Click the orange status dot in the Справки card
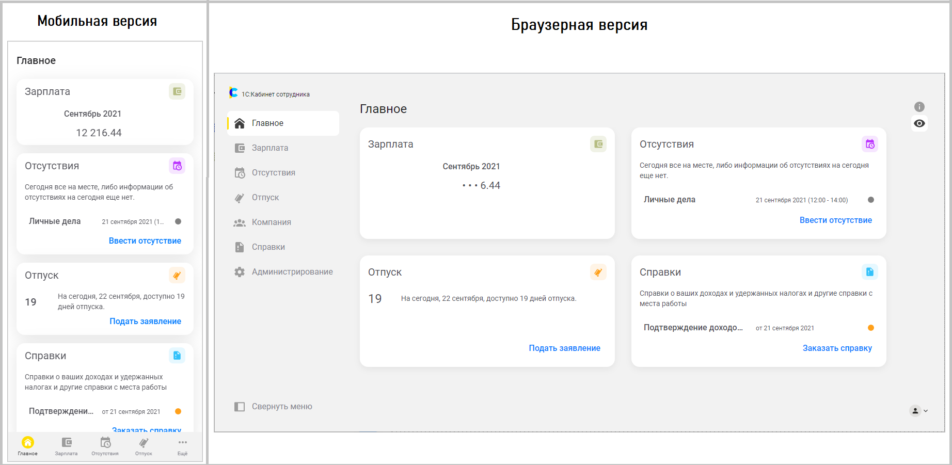The height and width of the screenshot is (465, 952). (x=871, y=327)
